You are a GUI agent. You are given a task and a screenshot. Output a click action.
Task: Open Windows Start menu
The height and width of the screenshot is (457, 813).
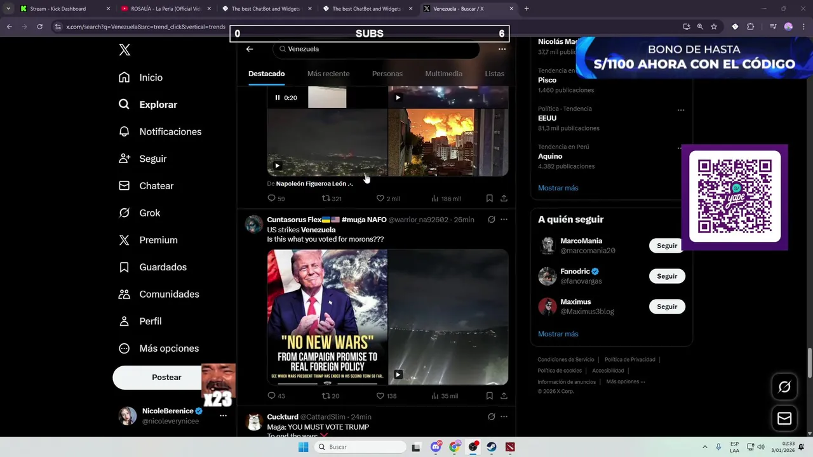304,447
